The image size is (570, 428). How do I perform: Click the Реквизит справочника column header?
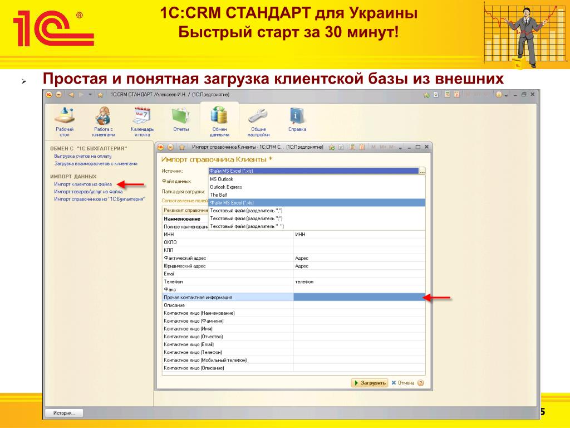tap(185, 210)
